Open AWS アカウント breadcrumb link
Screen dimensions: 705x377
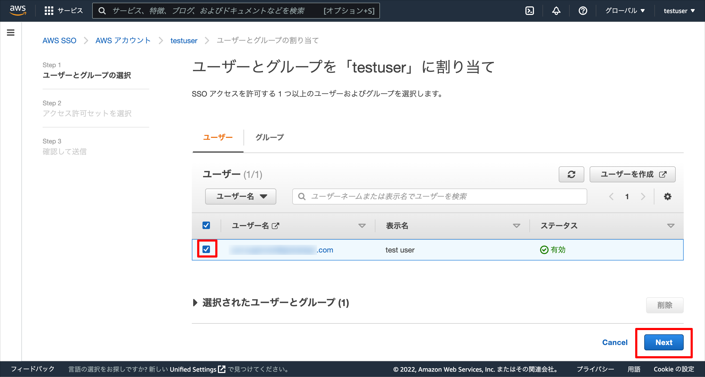point(123,41)
